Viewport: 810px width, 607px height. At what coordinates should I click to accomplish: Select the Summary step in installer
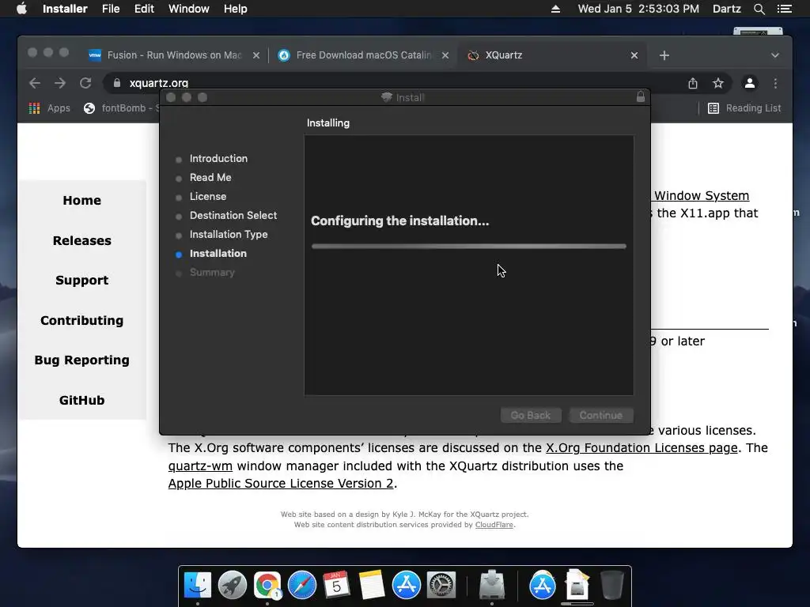point(212,273)
